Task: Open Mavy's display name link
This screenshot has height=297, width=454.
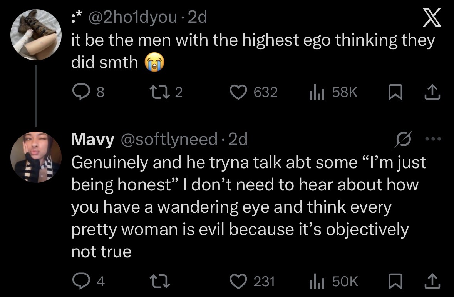Action: pos(92,139)
